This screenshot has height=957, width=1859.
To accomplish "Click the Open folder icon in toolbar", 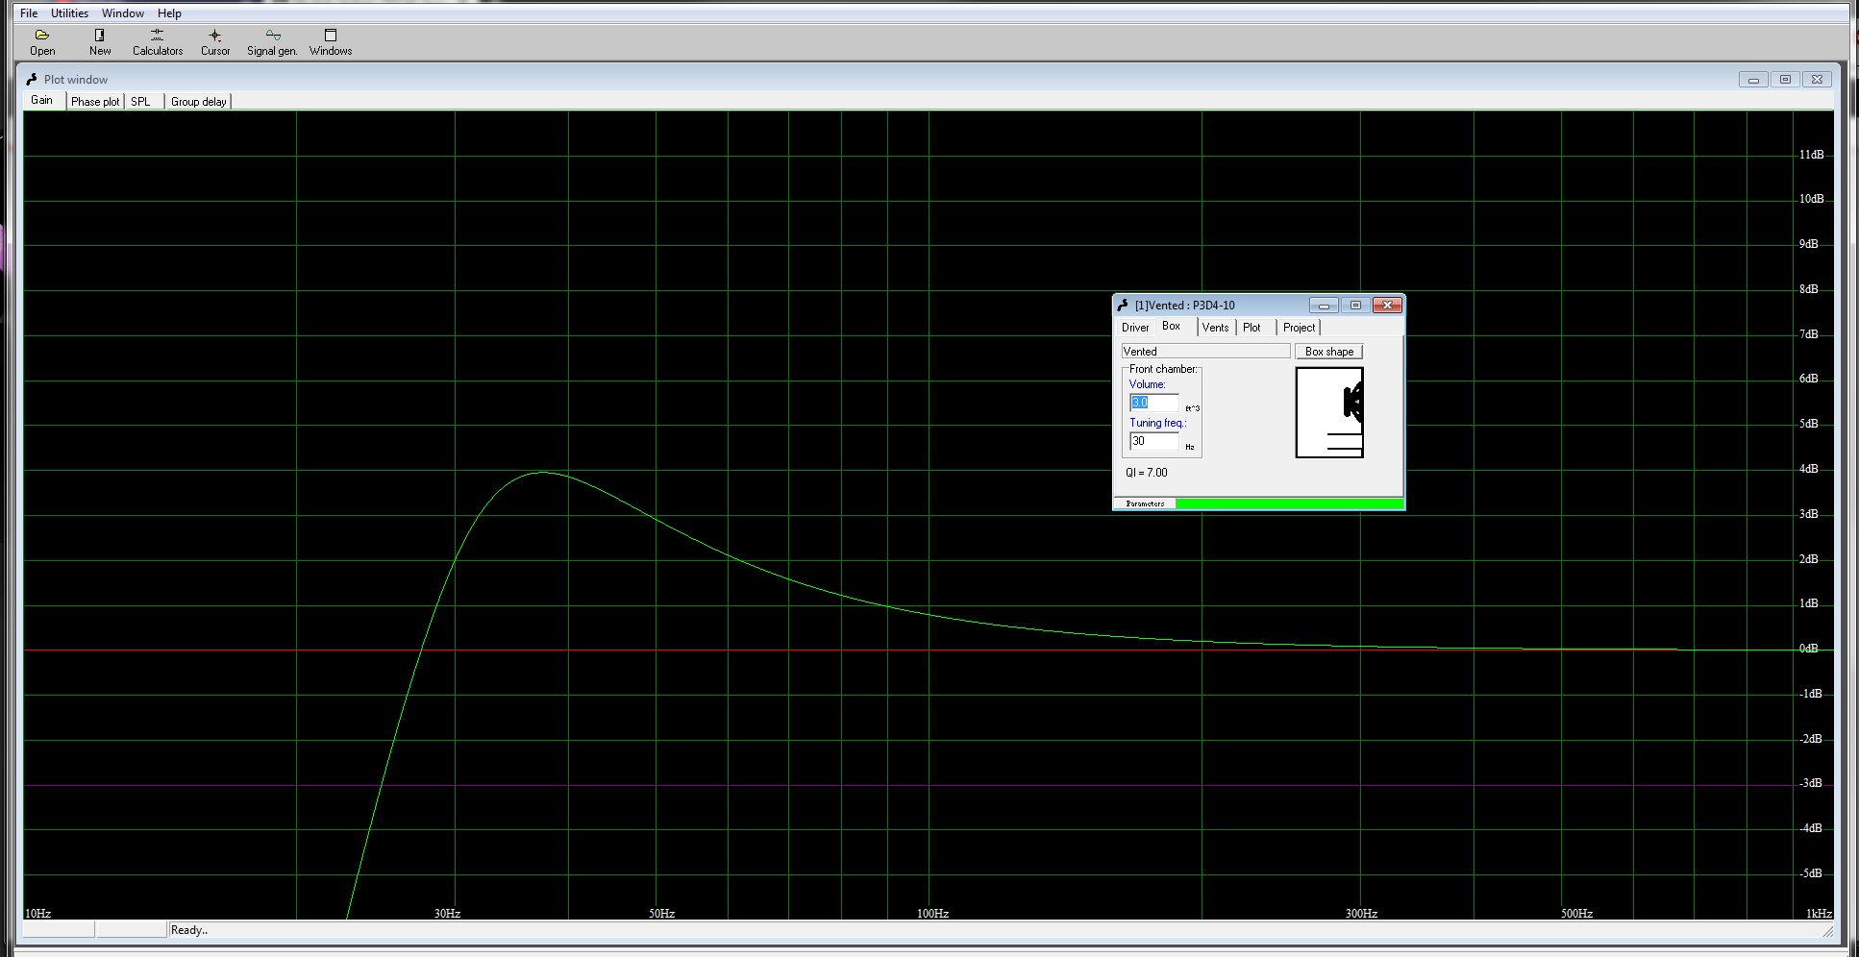I will (x=42, y=36).
